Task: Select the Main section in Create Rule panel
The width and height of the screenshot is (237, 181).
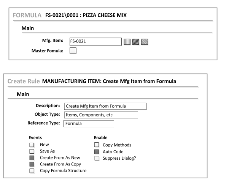Action: point(24,93)
